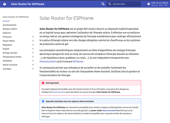170x123 pixels.
Task: Expand the Regulator section chevron
Action: click(x=33, y=45)
